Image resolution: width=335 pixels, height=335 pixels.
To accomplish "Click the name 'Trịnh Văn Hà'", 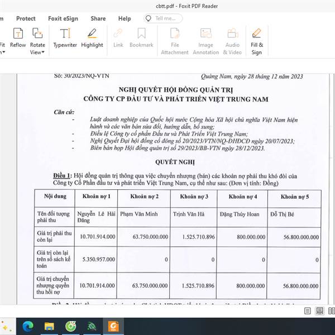I will [x=189, y=214].
